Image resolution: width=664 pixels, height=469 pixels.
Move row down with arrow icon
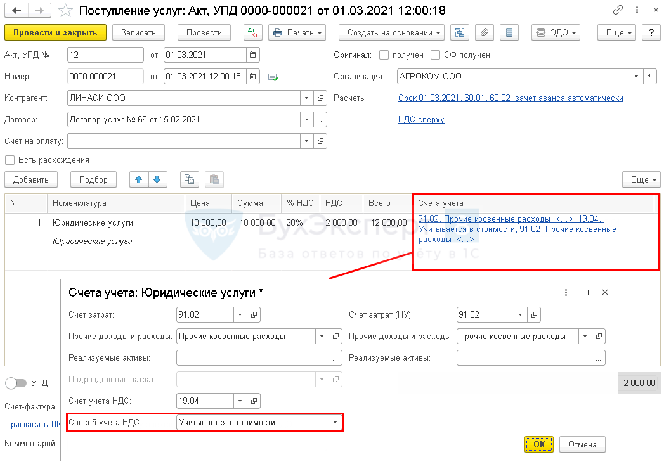point(156,179)
